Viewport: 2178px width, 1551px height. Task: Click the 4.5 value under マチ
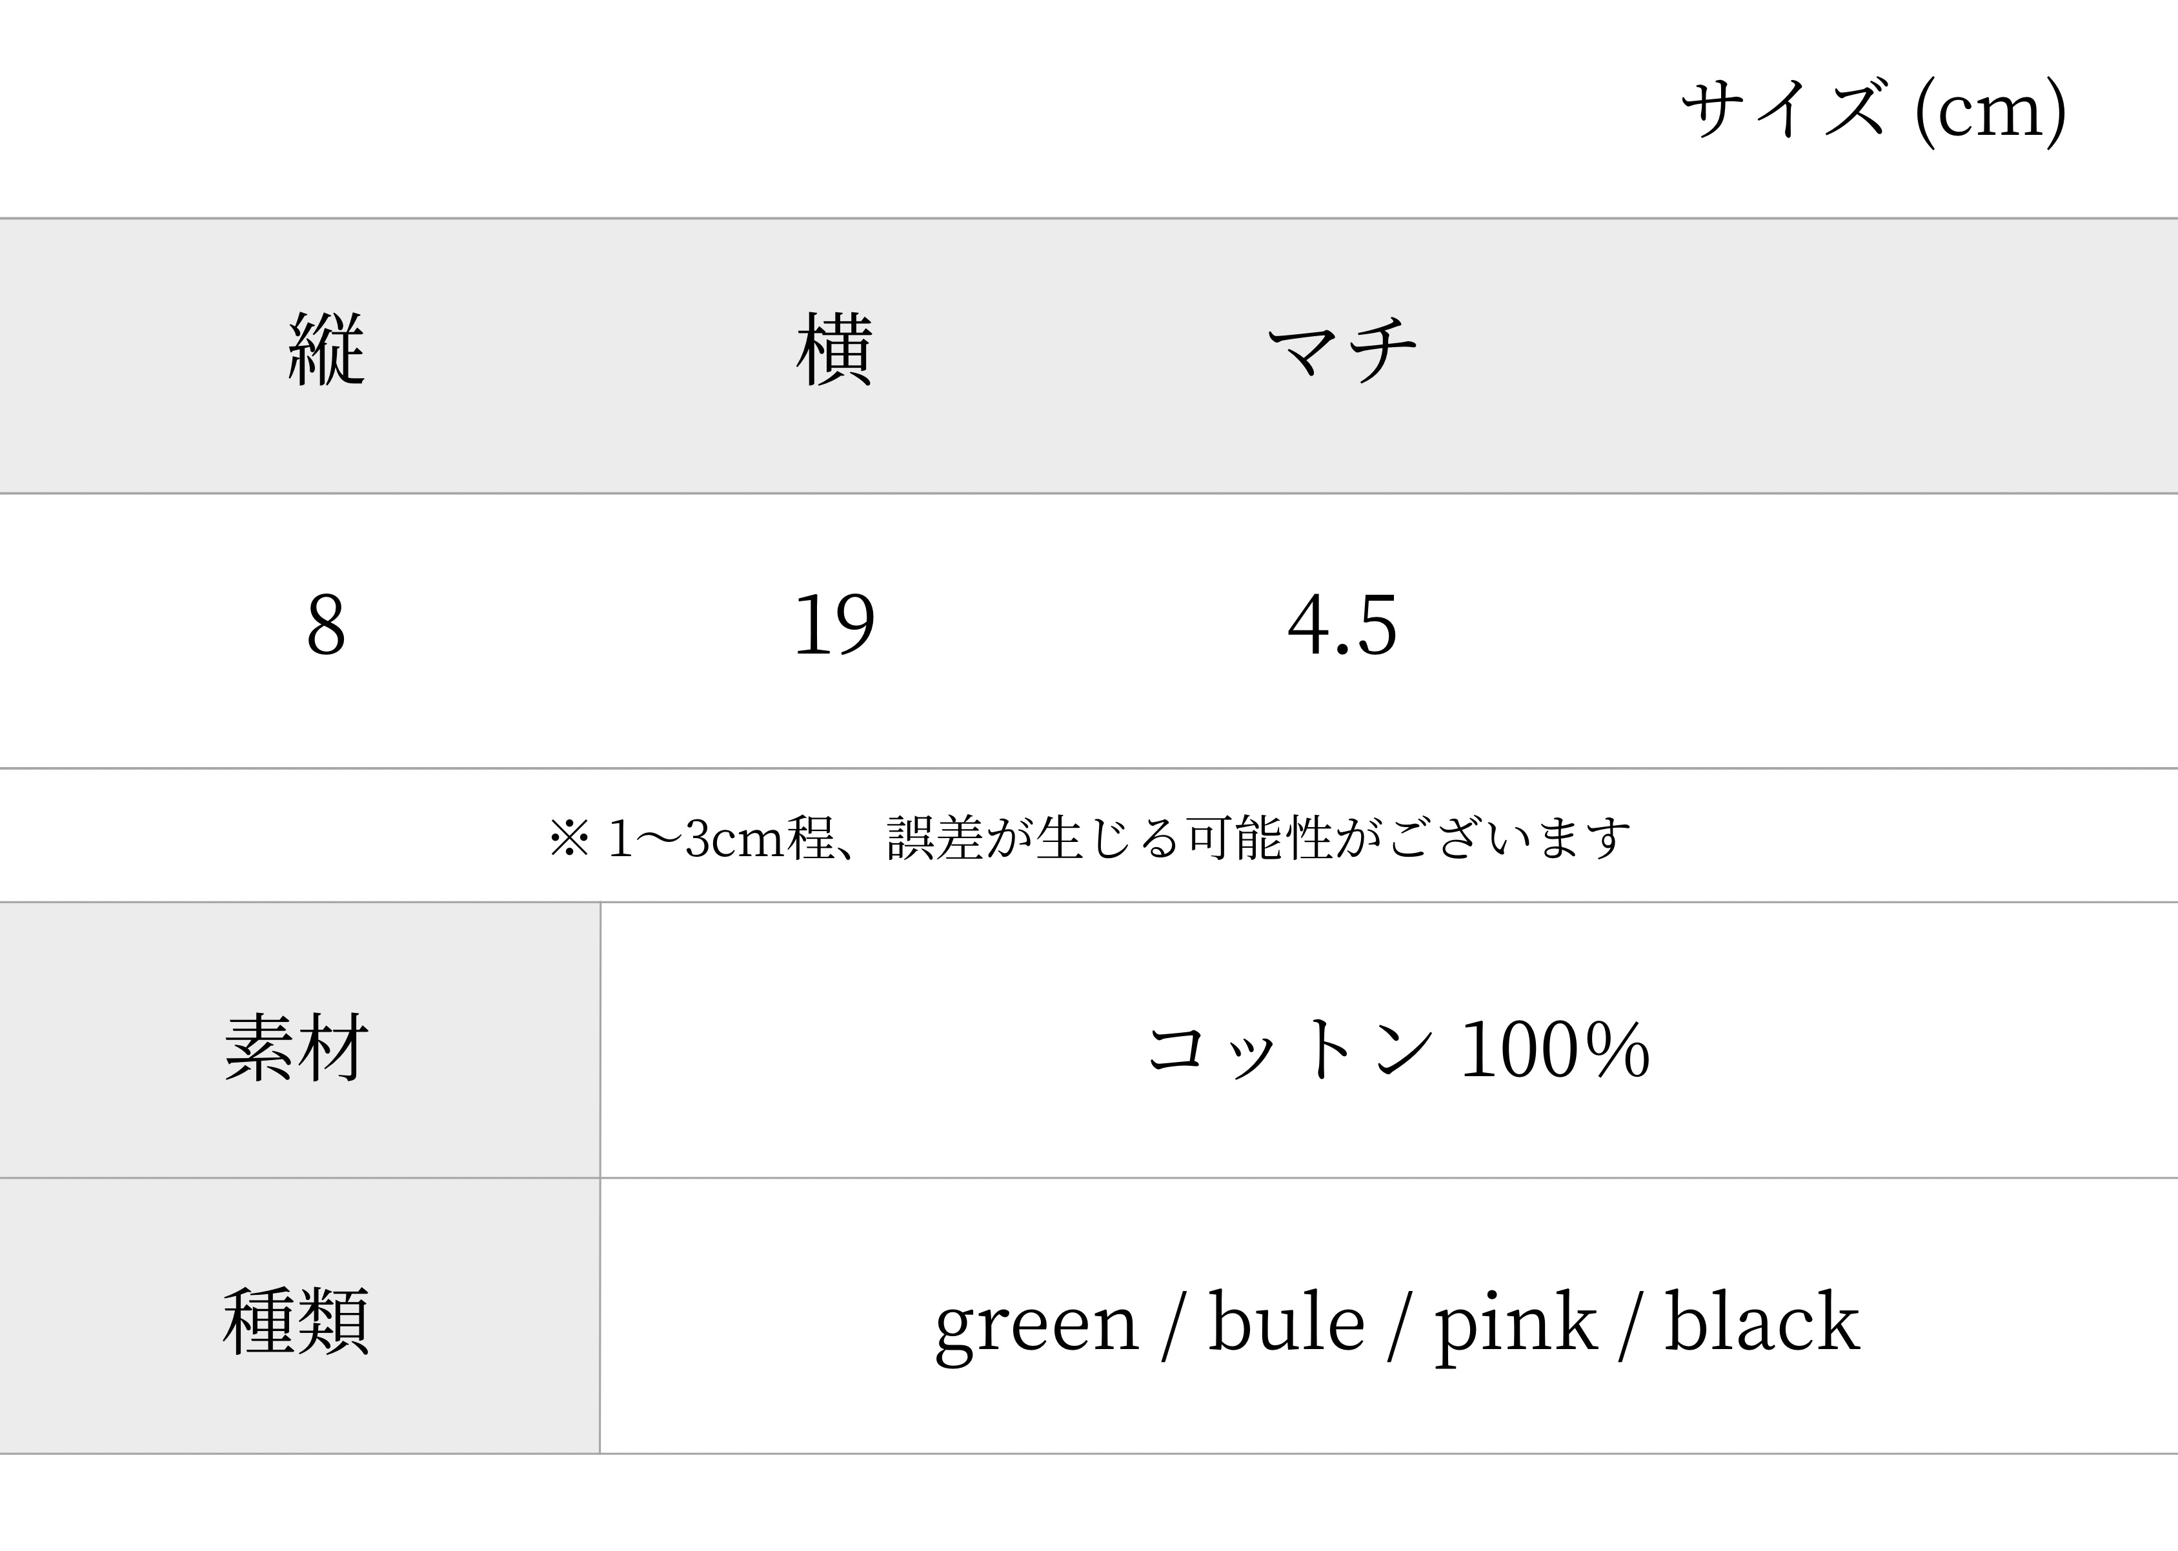coord(1342,625)
